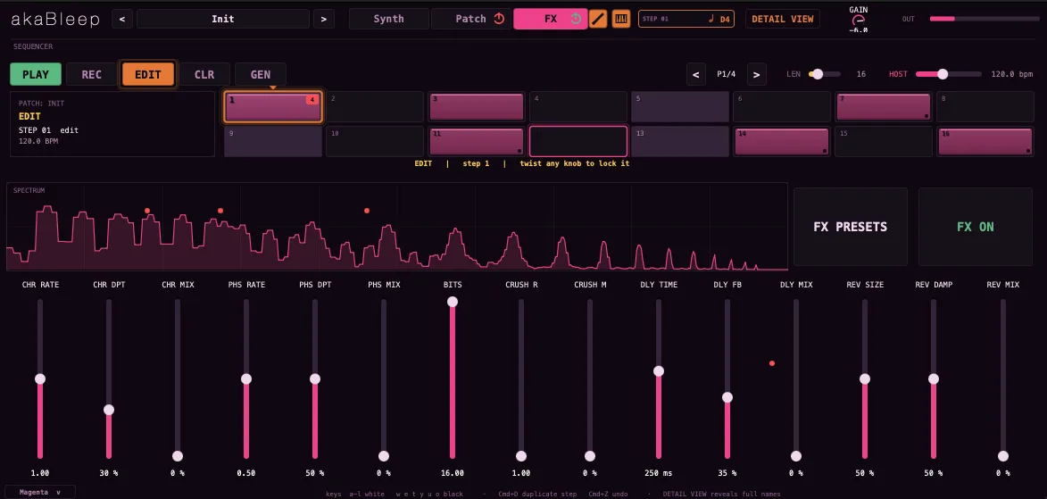Click the REV MIX fader handle
Screen dimensions: 1047x499
tap(1003, 456)
